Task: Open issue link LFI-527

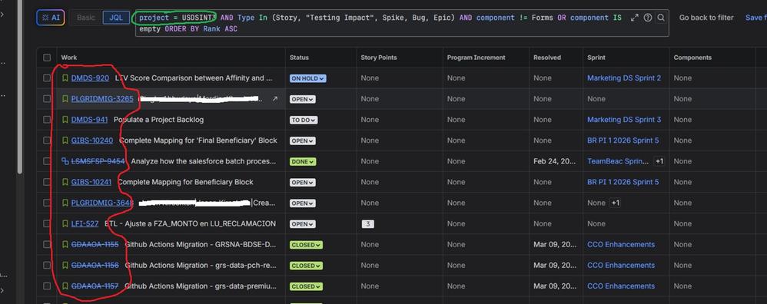Action: 85,223
